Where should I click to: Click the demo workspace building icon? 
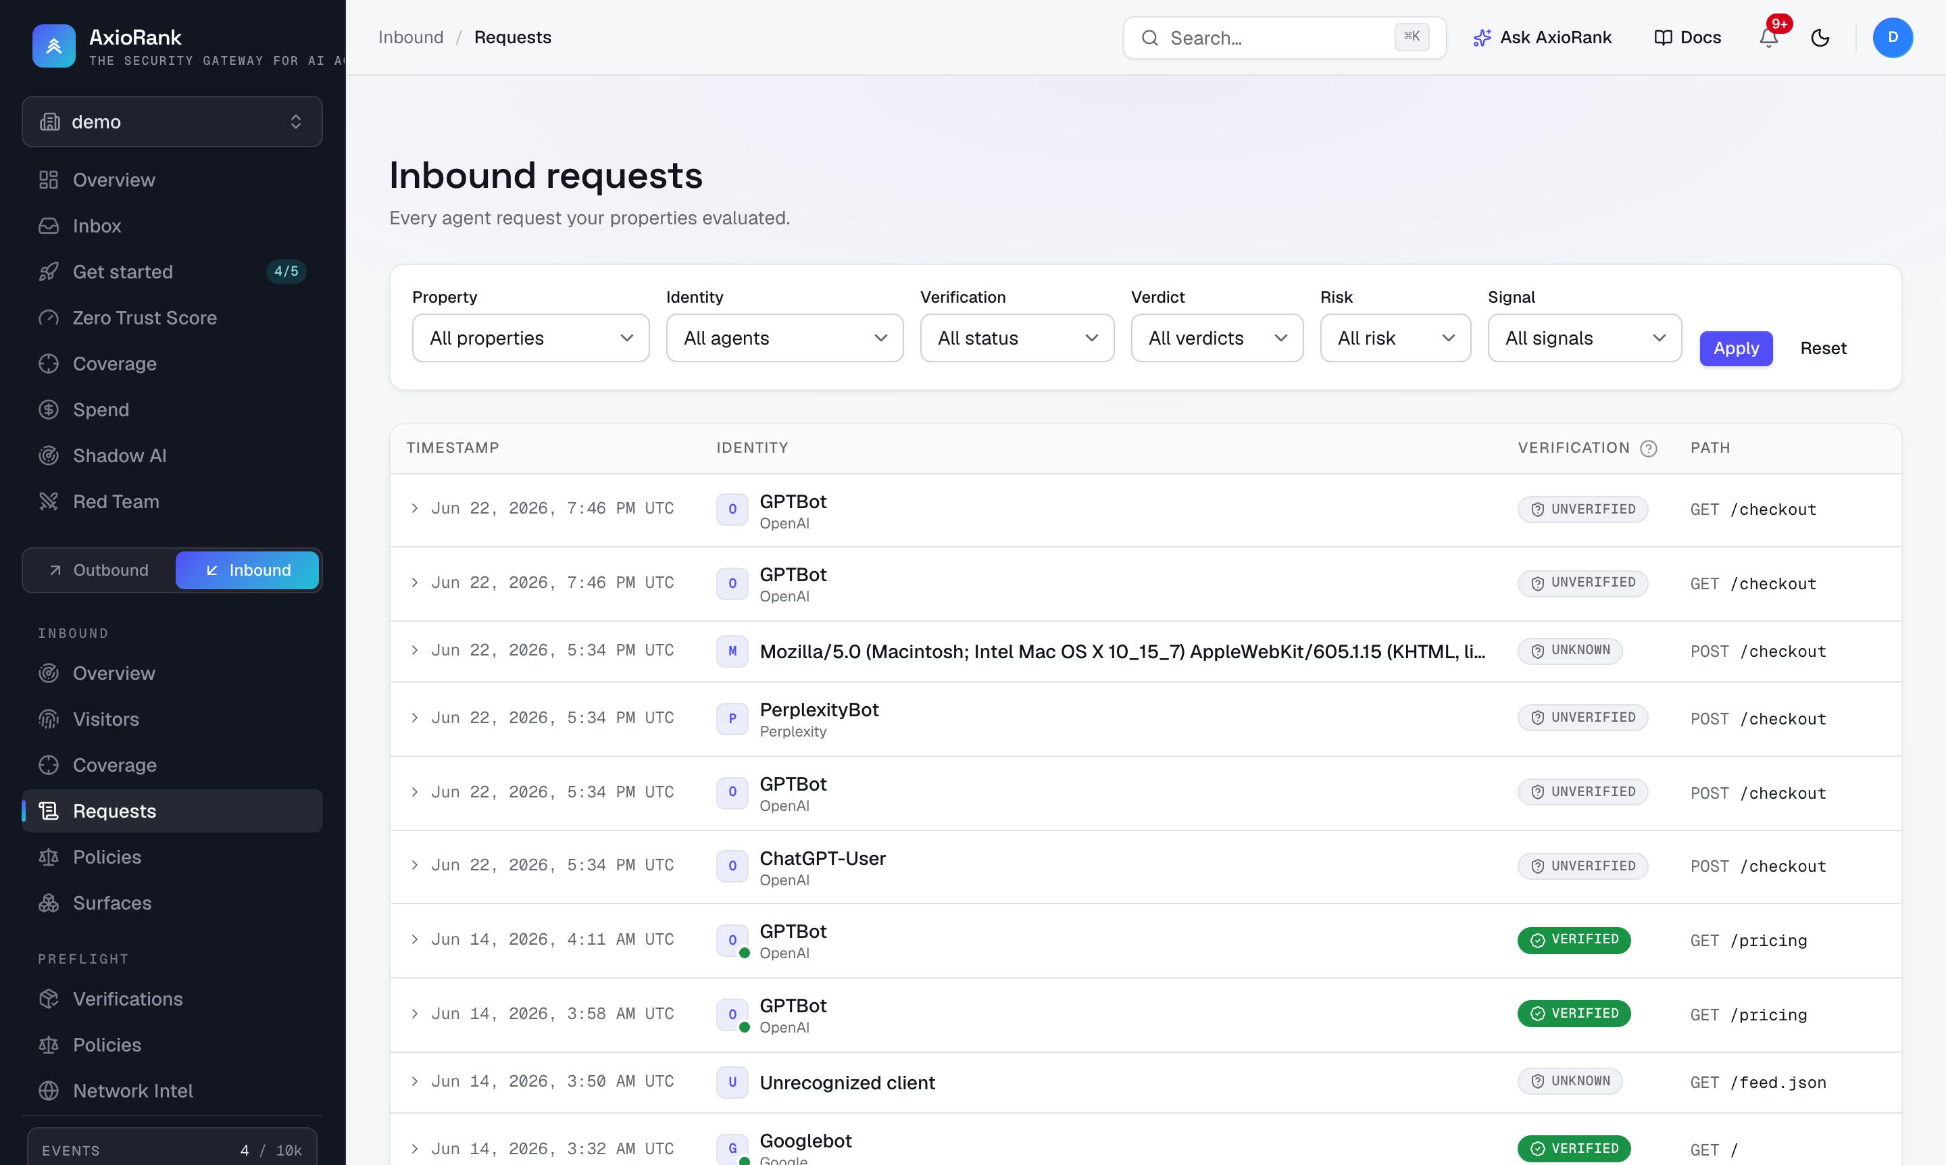click(x=50, y=122)
